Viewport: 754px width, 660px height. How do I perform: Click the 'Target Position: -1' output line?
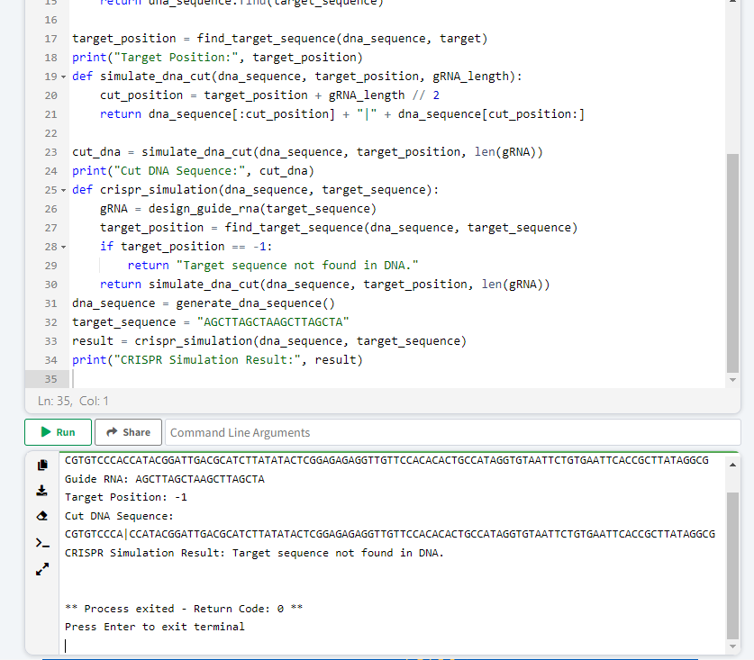coord(125,497)
